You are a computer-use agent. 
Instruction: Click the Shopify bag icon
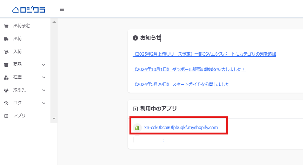[137, 128]
